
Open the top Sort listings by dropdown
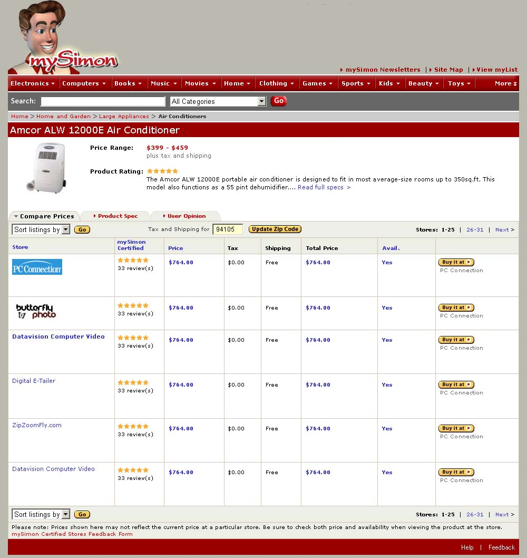tap(41, 229)
